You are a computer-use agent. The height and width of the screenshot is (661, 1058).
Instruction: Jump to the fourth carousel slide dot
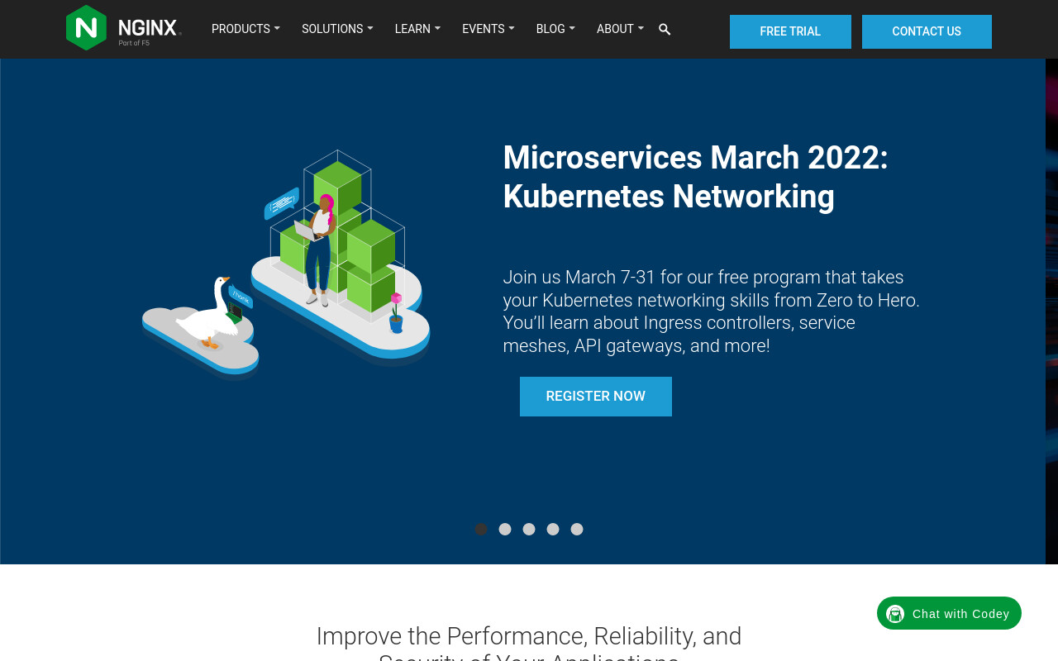coord(553,529)
